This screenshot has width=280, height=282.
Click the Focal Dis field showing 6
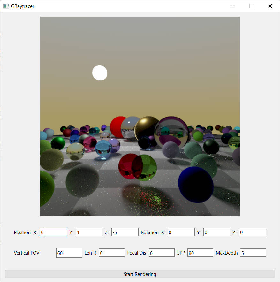pyautogui.click(x=162, y=253)
